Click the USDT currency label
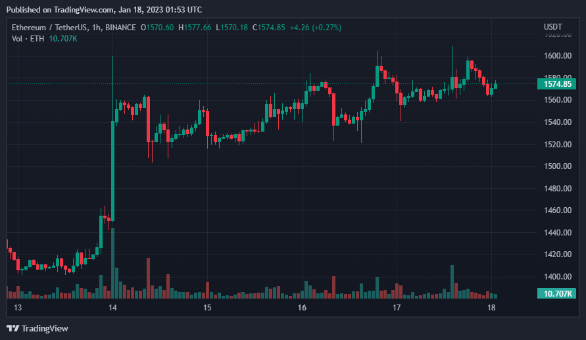 (x=552, y=27)
